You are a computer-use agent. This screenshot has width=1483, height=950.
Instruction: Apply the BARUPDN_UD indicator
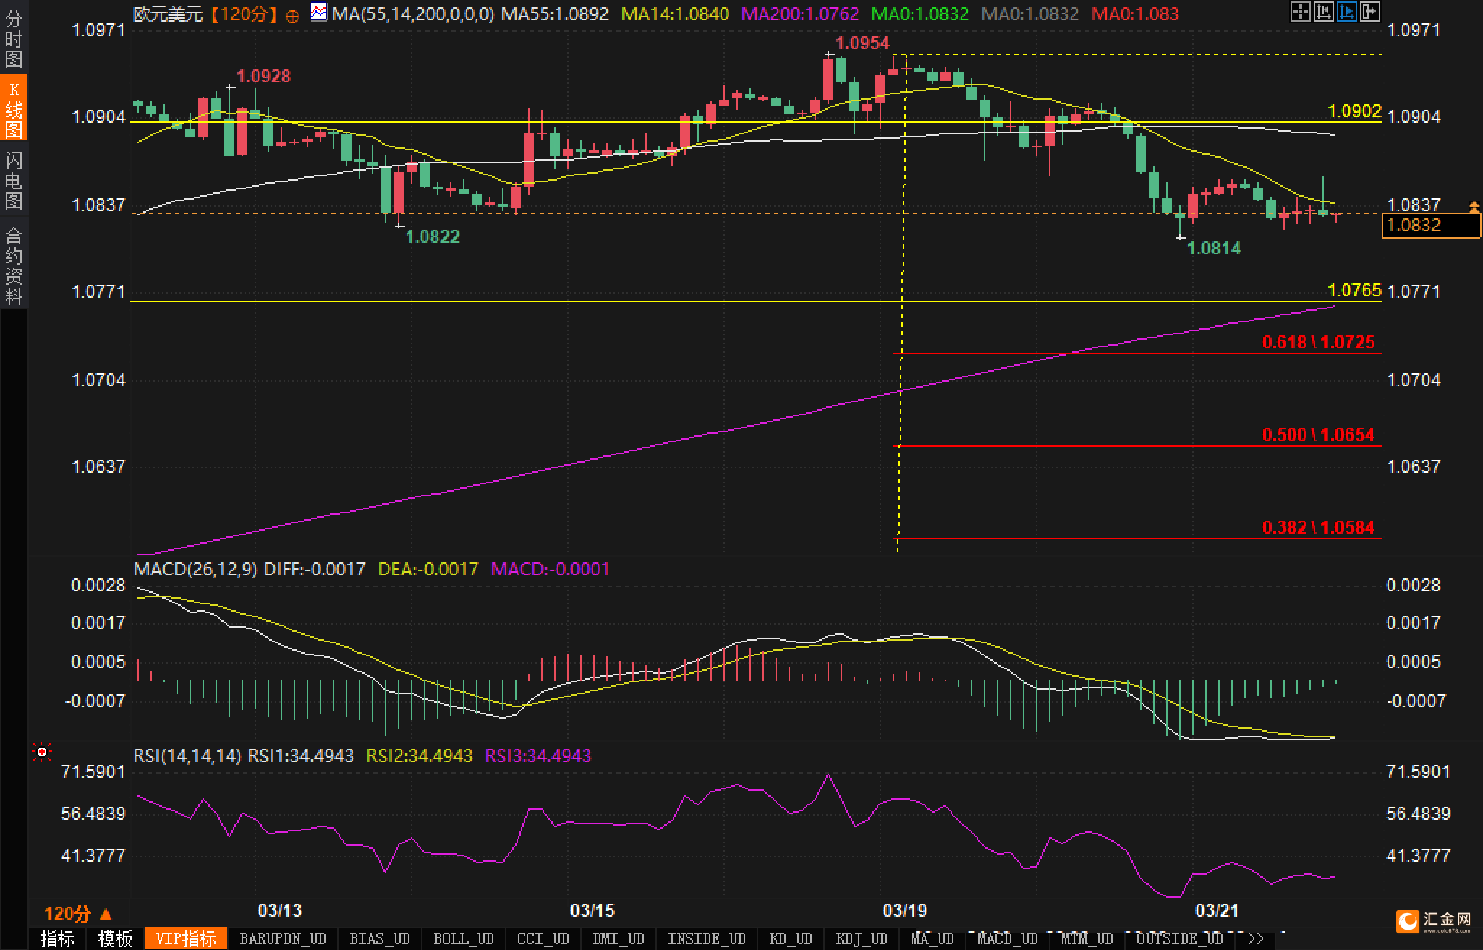pyautogui.click(x=282, y=938)
